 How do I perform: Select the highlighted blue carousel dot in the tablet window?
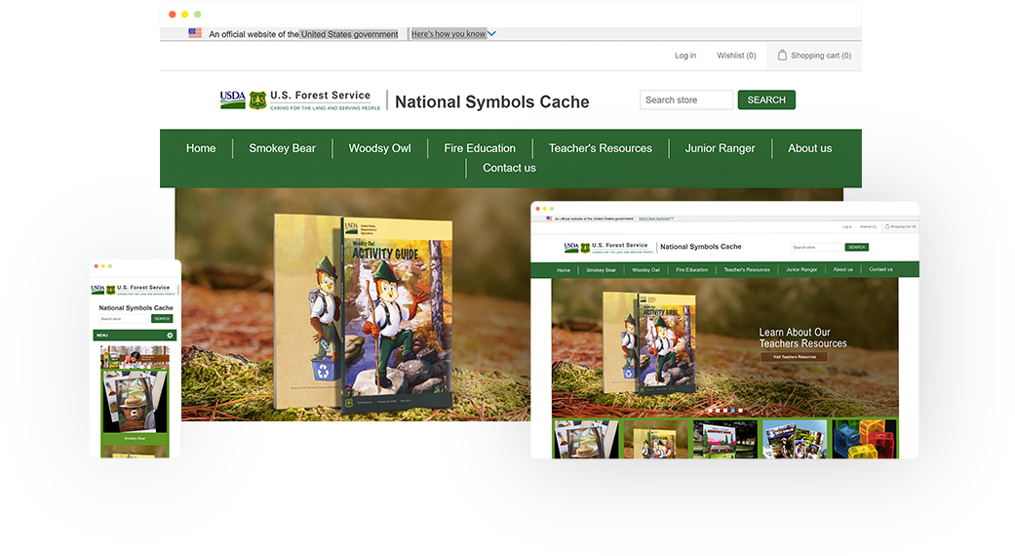733,411
